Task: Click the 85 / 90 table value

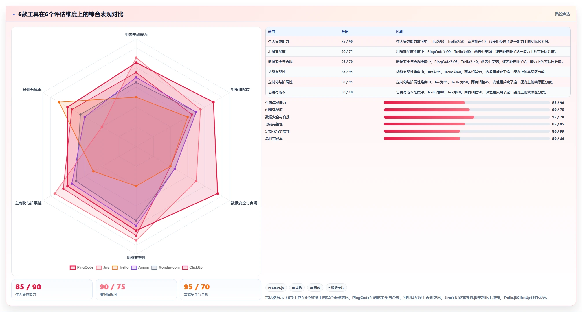Action: click(x=347, y=42)
